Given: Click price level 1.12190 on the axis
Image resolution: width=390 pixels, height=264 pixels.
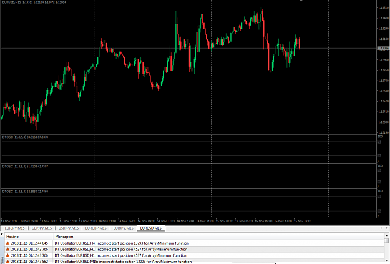Looking at the screenshot, I should (383, 132).
